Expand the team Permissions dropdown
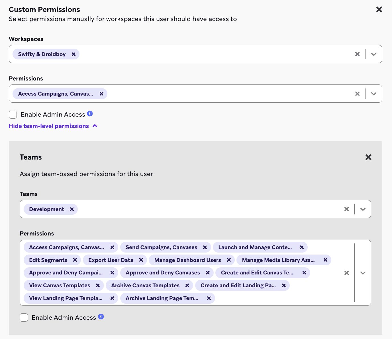 (x=363, y=273)
